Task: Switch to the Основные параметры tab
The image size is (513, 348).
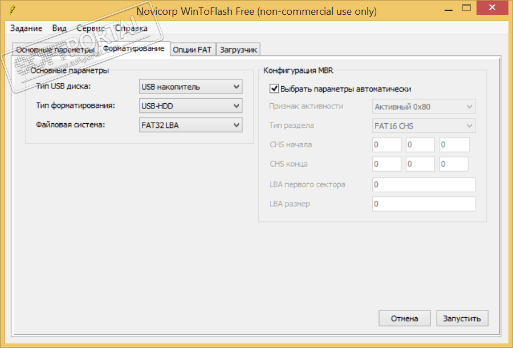Action: [55, 50]
